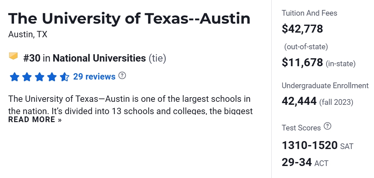The width and height of the screenshot is (374, 178).
Task: Click the #30 rank number
Action: (x=32, y=58)
